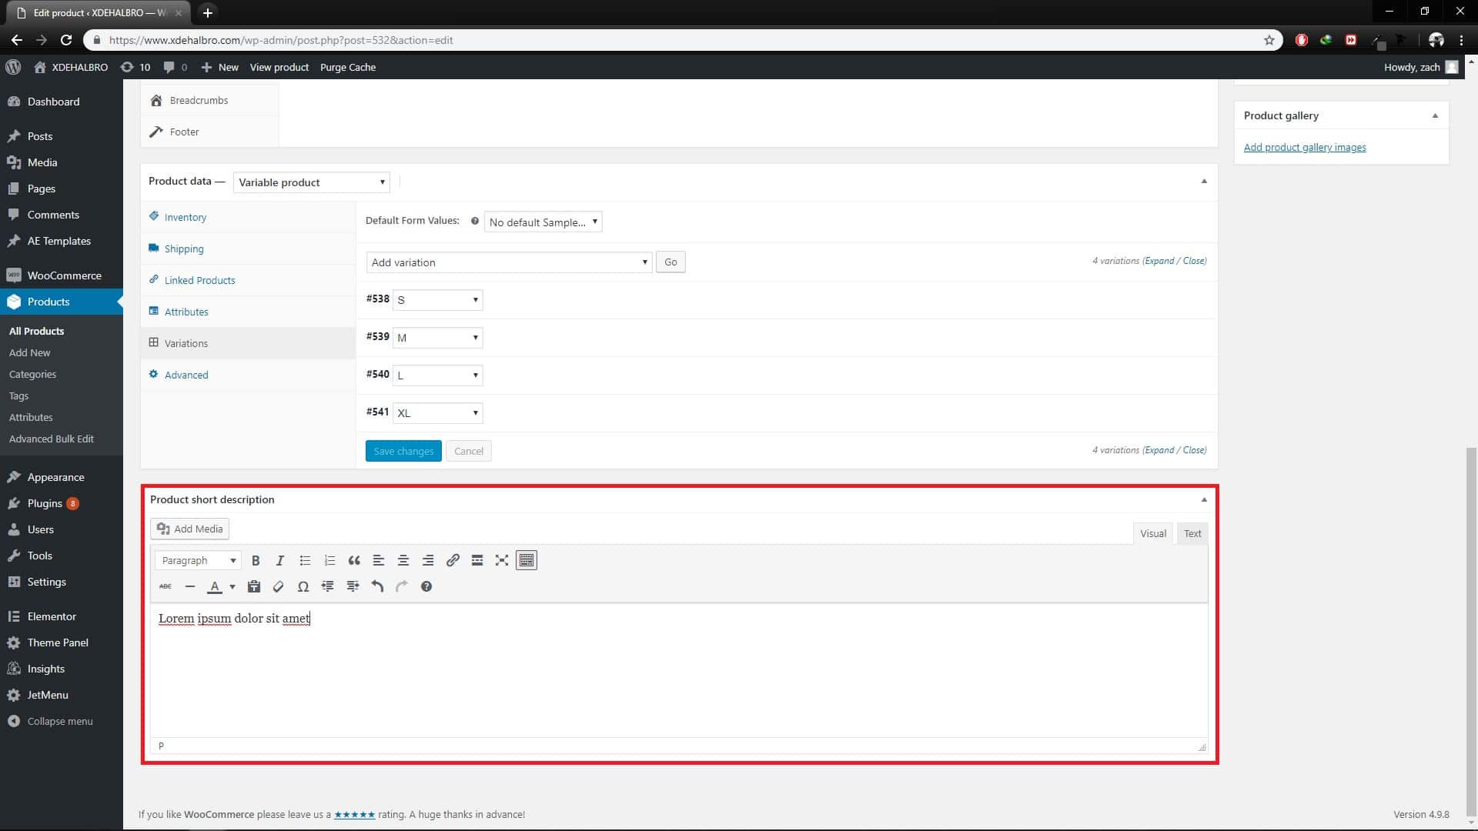Reload the page in browser
This screenshot has width=1478, height=831.
66,40
